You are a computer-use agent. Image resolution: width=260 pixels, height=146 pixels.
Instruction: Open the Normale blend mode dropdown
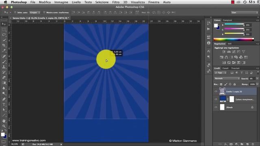(x=227, y=78)
